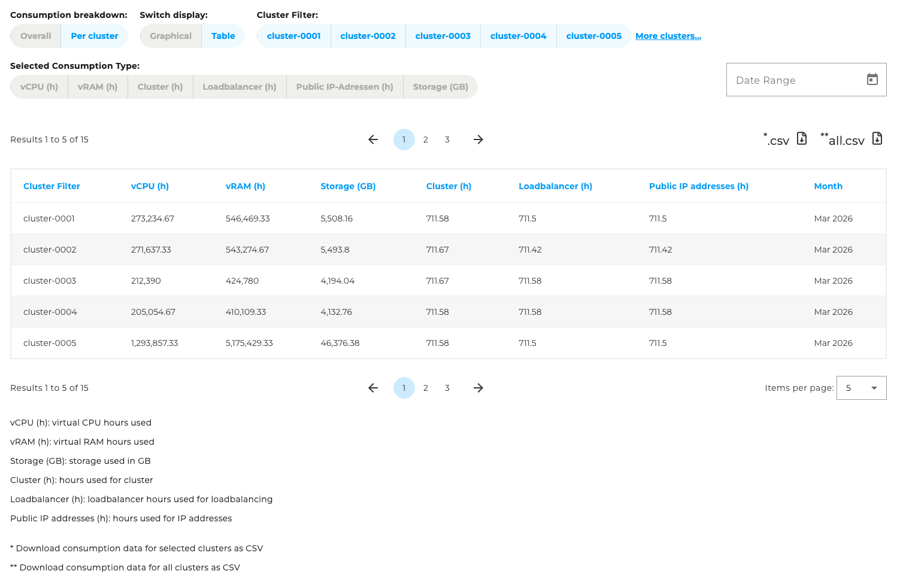Sort by Public IP addresses (h) header
Screen dimensions: 897x583
click(699, 186)
